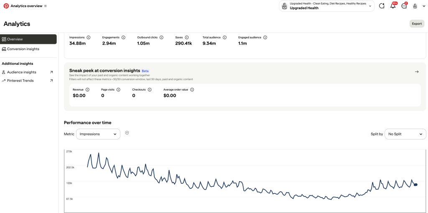Image resolution: width=428 pixels, height=213 pixels.
Task: Click the Conversion insights chart icon
Action: pyautogui.click(x=4, y=49)
